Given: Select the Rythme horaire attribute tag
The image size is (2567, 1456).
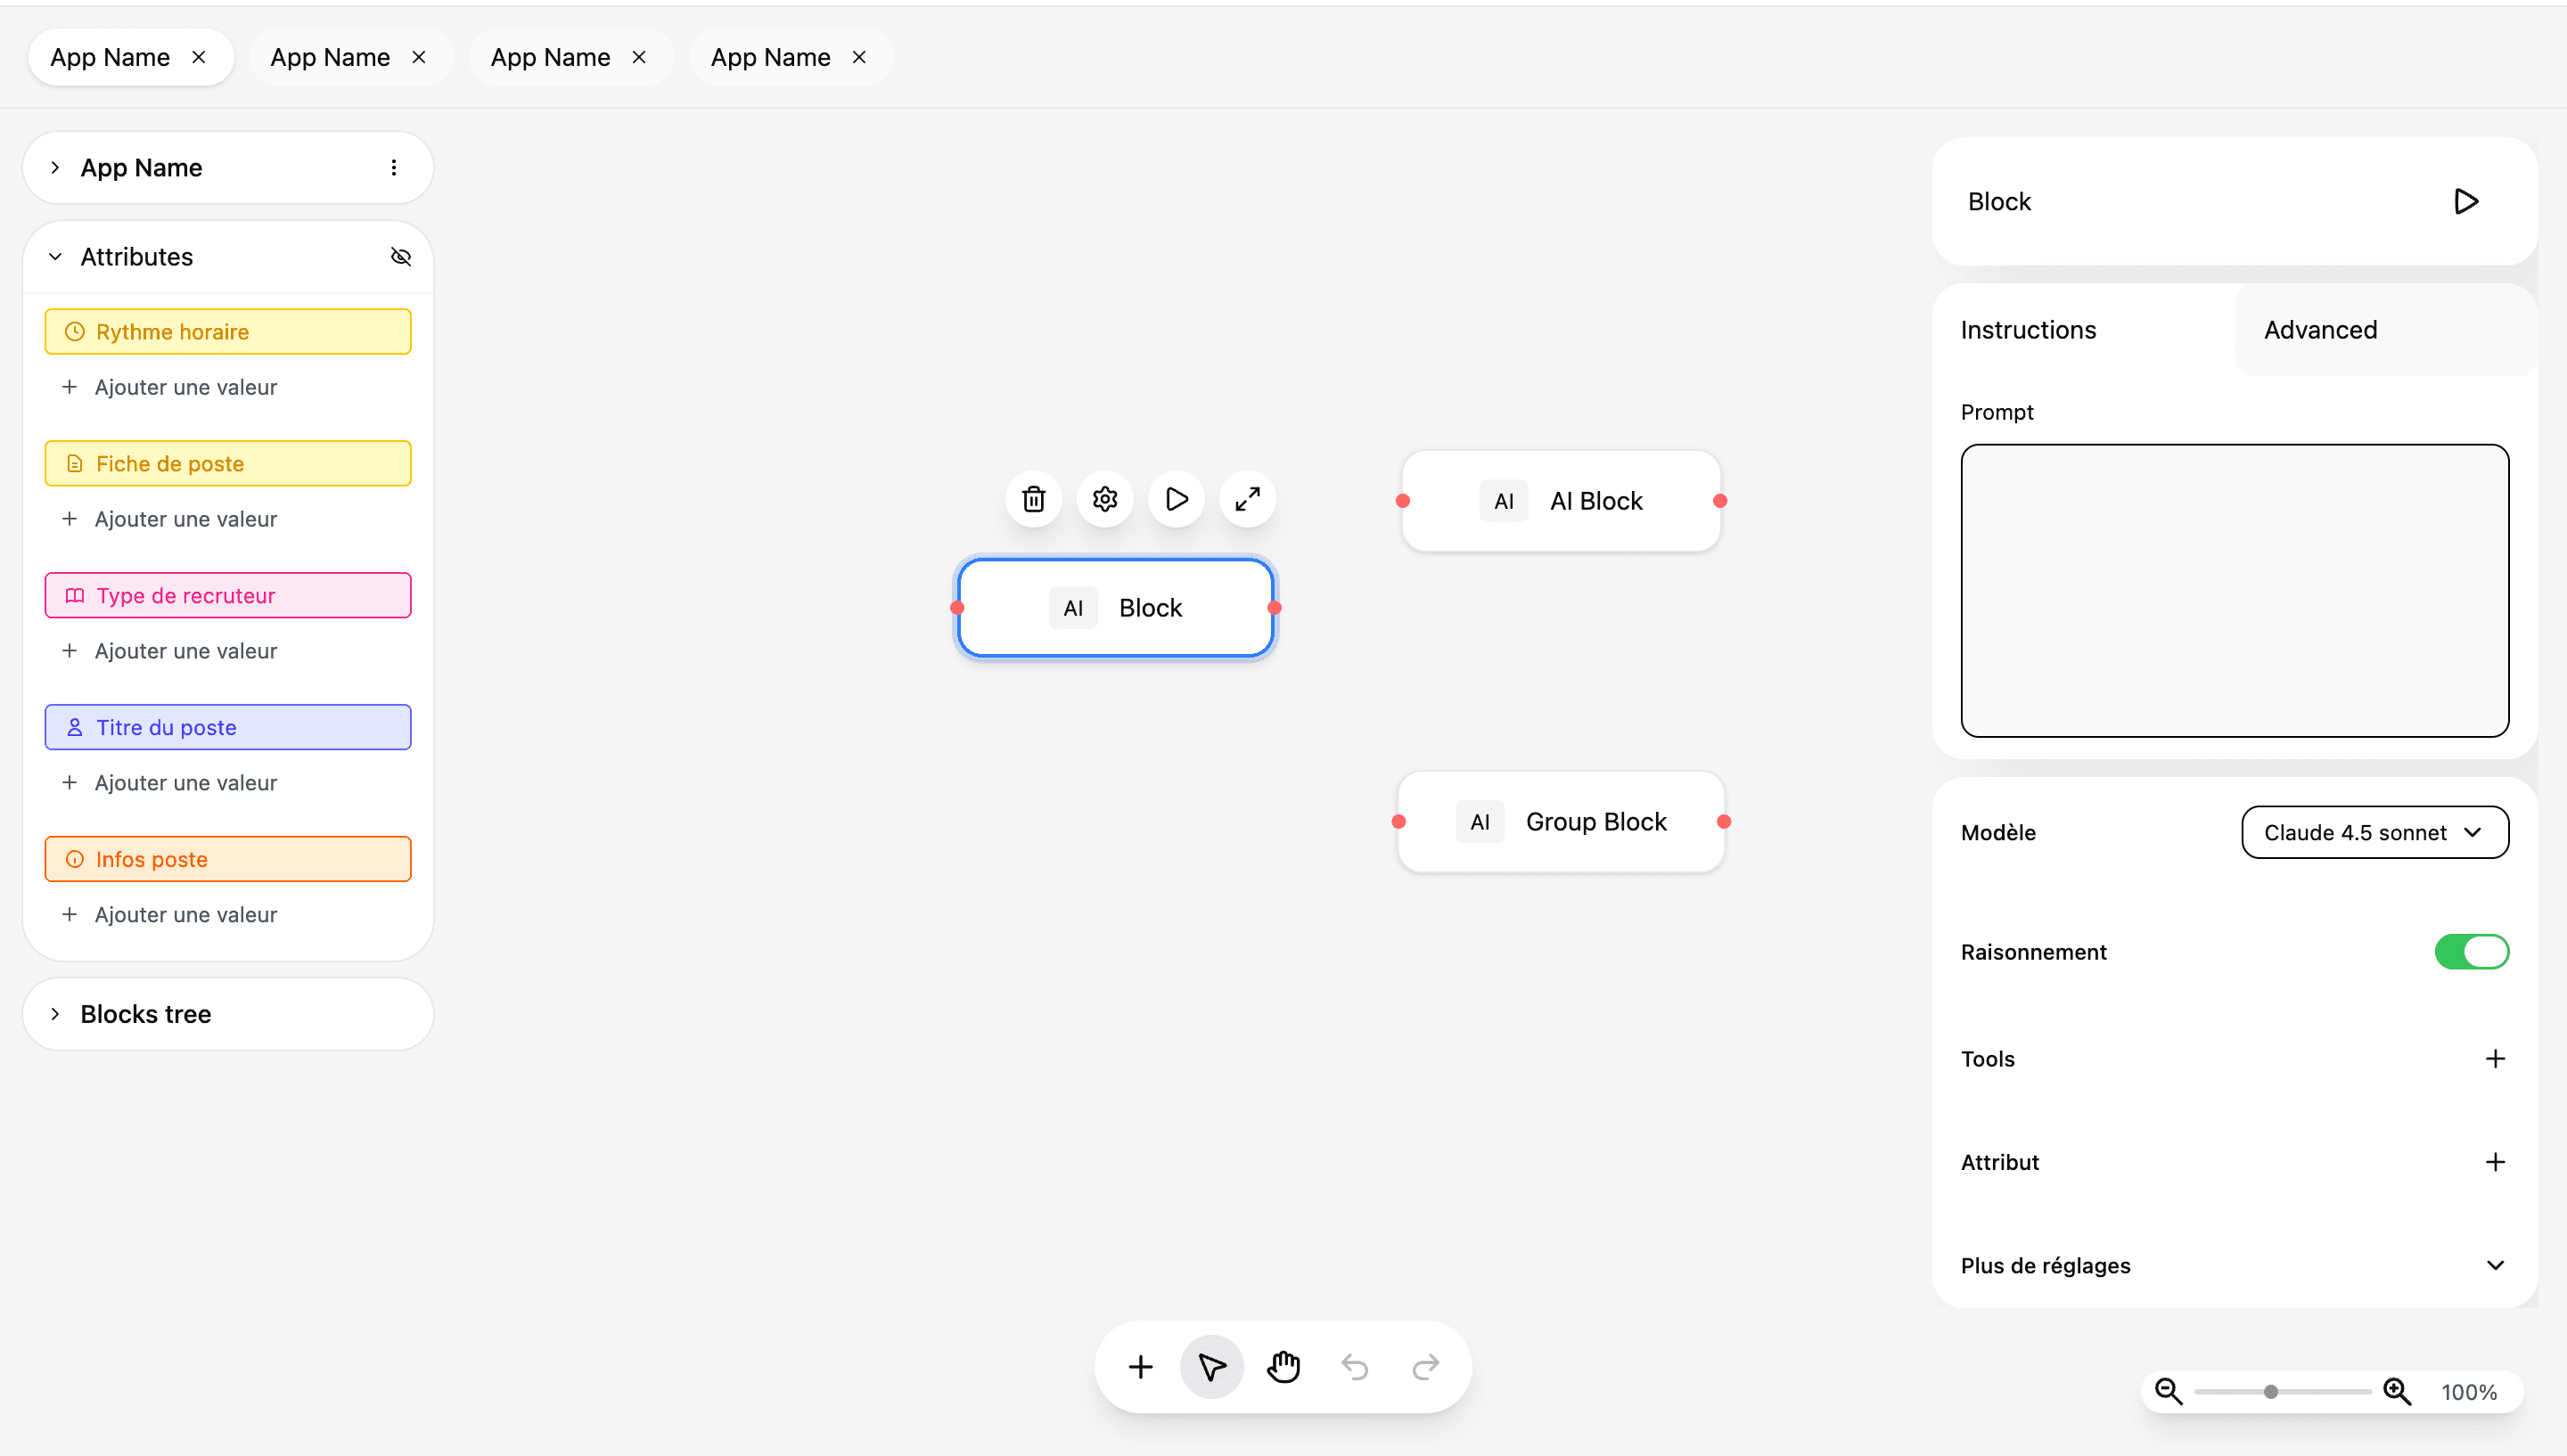Looking at the screenshot, I should (228, 332).
